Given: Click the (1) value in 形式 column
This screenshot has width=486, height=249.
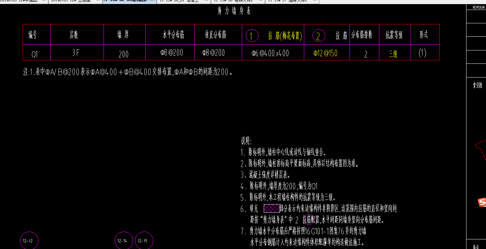Looking at the screenshot, I should pyautogui.click(x=423, y=52).
